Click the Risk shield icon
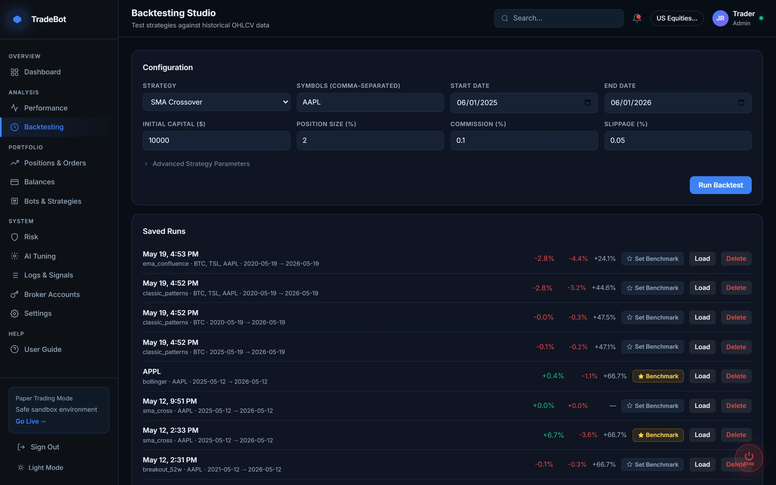776x485 pixels. [15, 237]
